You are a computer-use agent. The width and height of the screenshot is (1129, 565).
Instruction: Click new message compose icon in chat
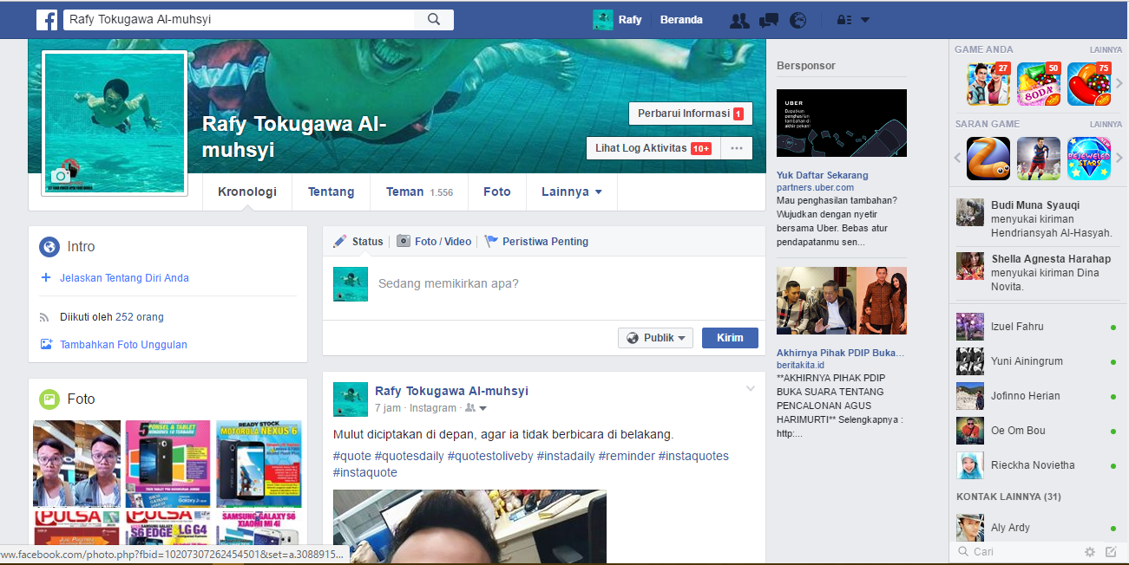(1111, 552)
